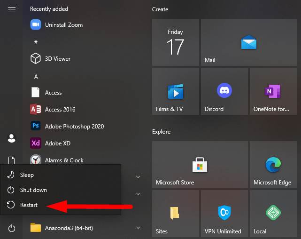Choose Shut down in the power menu

61,190
